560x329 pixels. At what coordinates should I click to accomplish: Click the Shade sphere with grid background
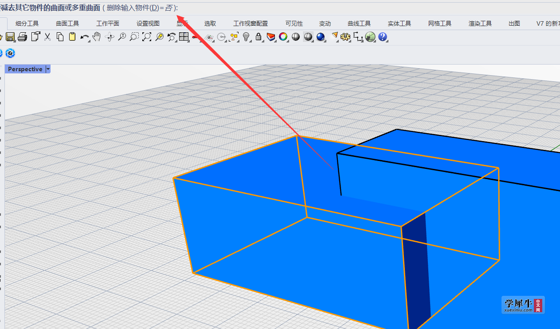(x=308, y=37)
